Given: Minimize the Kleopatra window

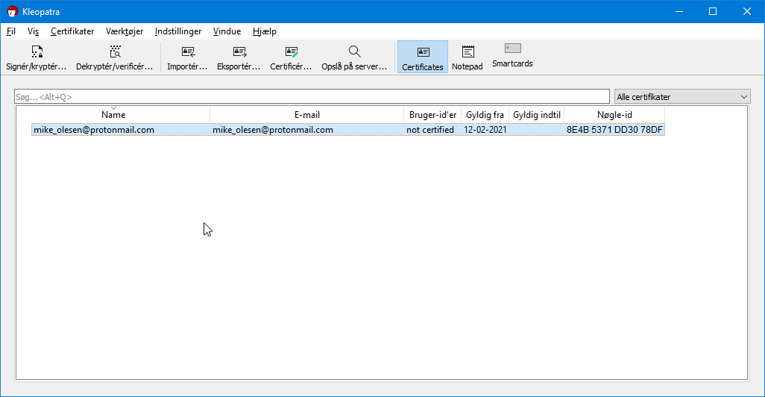Looking at the screenshot, I should (x=679, y=11).
